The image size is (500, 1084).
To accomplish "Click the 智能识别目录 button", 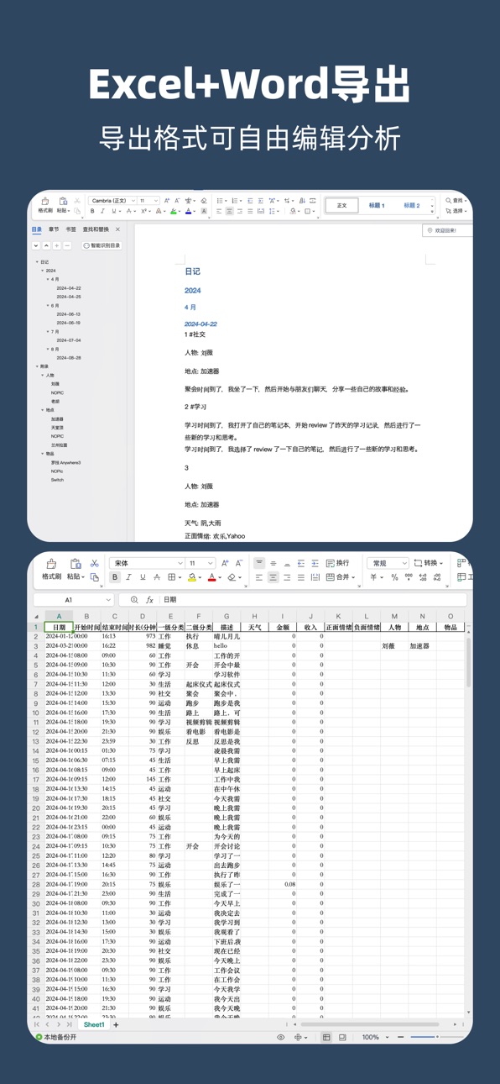I will coord(102,245).
